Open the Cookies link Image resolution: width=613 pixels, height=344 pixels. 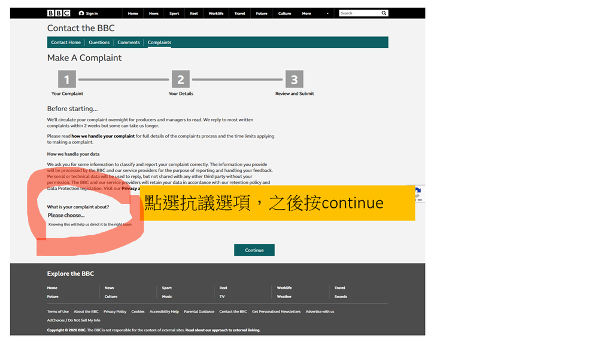coord(138,312)
